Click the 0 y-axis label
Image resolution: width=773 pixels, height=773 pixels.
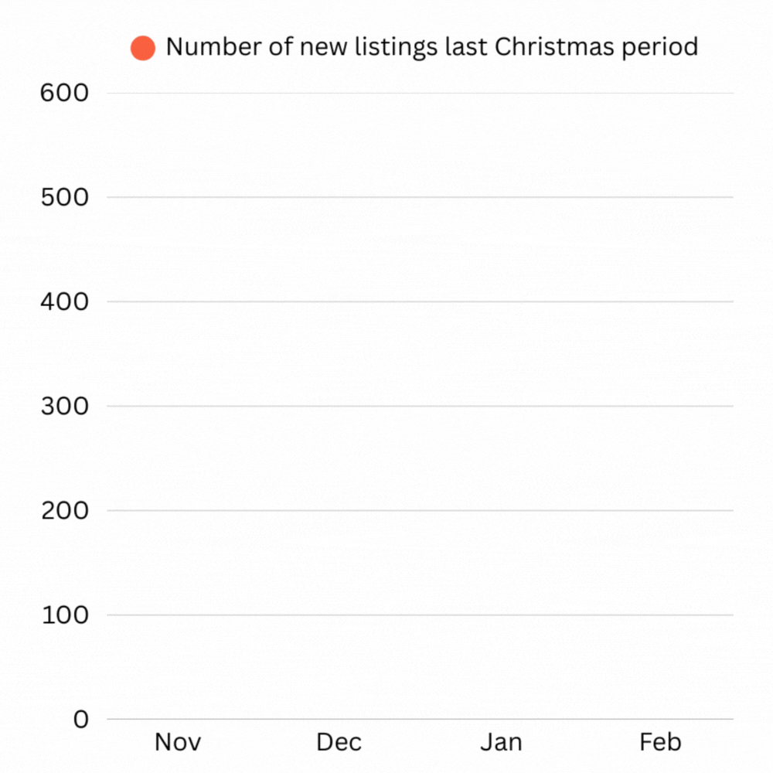click(81, 720)
